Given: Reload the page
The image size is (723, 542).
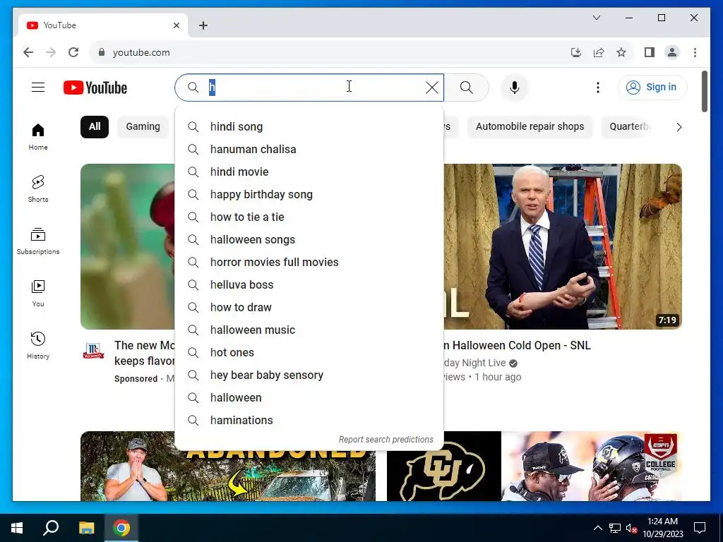Looking at the screenshot, I should click(x=73, y=52).
